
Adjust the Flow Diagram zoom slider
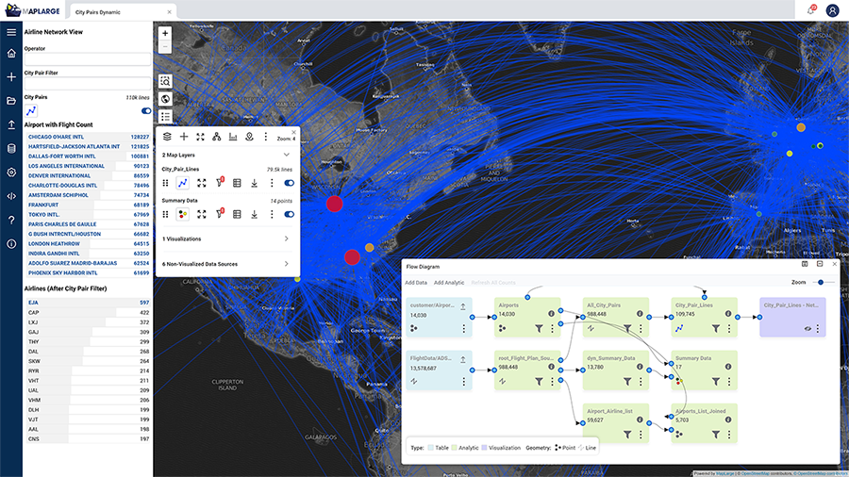[822, 282]
